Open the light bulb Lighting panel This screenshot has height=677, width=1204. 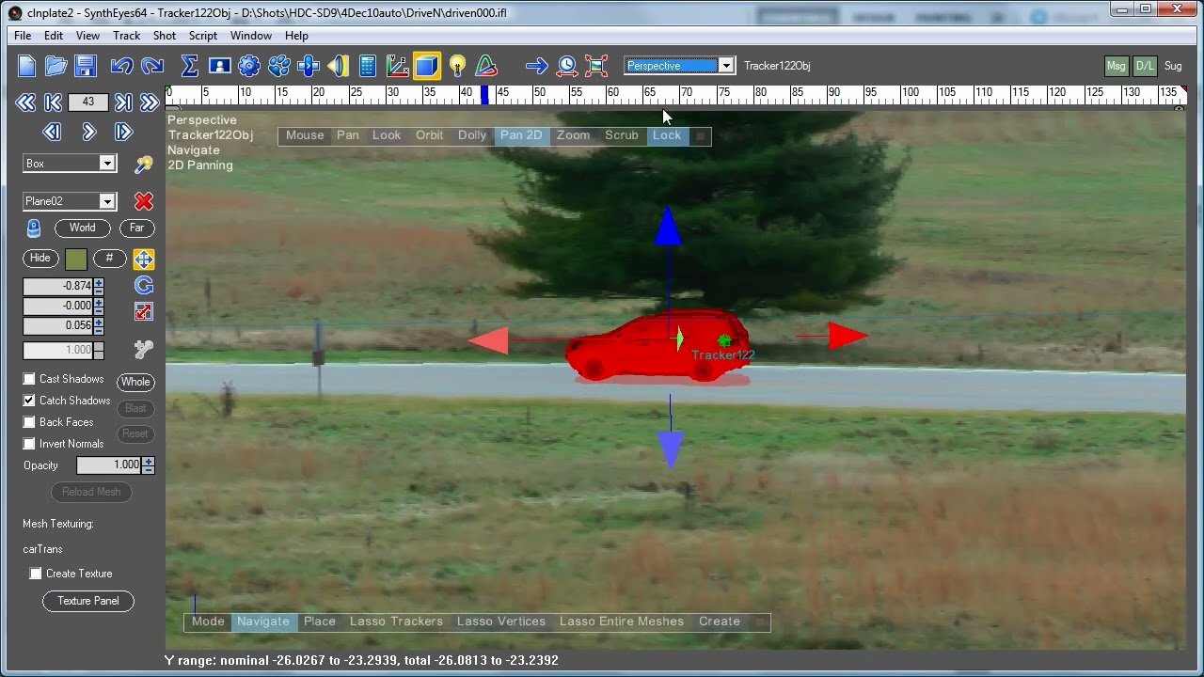[457, 66]
